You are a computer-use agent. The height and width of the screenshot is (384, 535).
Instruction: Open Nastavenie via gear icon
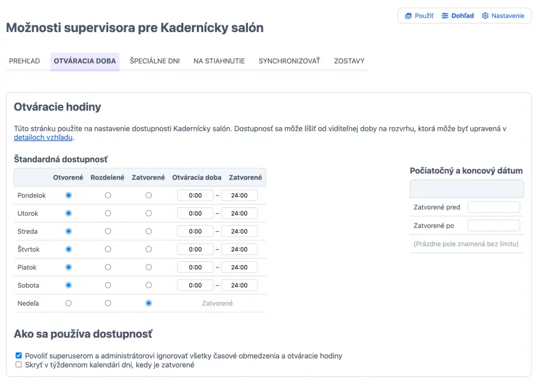point(485,16)
